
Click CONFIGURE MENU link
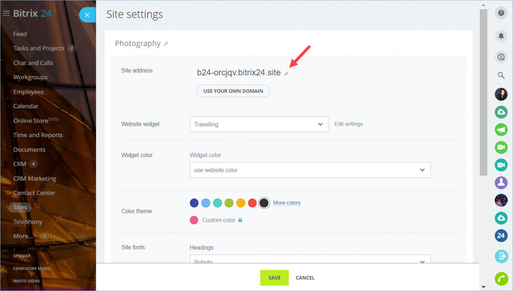pos(32,269)
